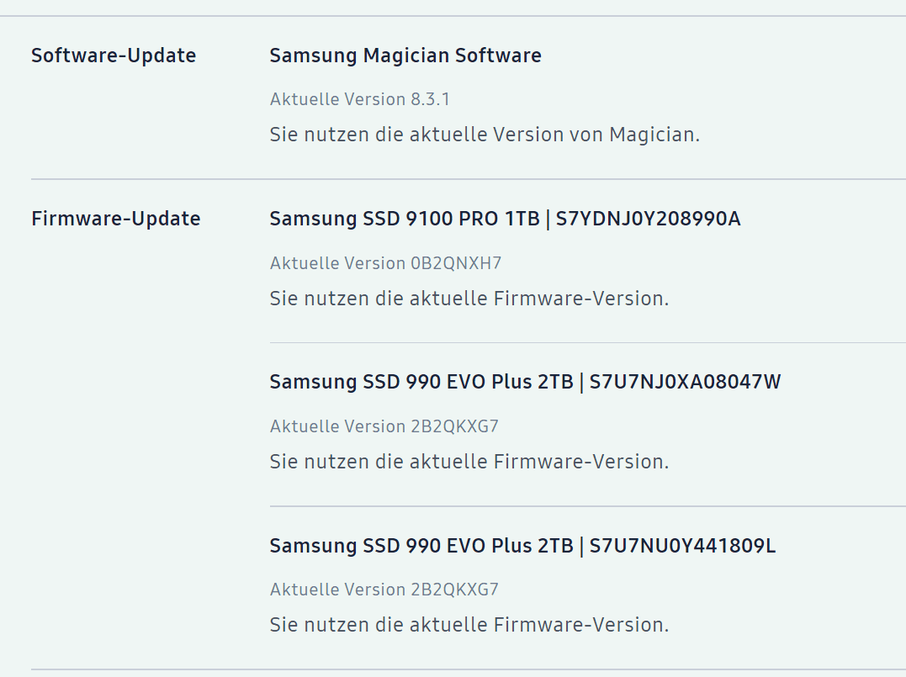Click the word Magician in the status sentence
Image resolution: width=906 pixels, height=677 pixels.
click(652, 135)
